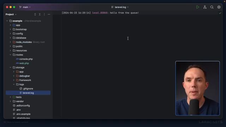The width and height of the screenshot is (226, 127).
Task: Hide the Project tool window
Action: [49, 14]
